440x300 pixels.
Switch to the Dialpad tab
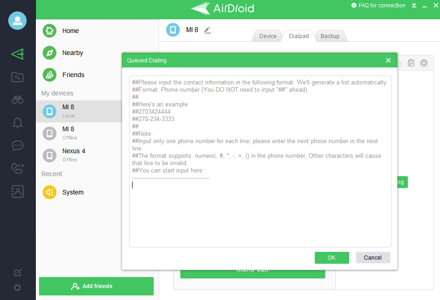point(299,36)
